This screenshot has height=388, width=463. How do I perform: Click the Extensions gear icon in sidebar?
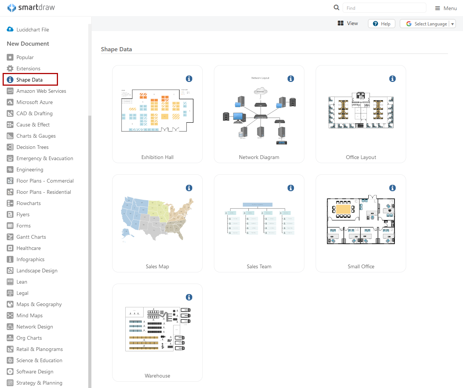click(x=10, y=68)
